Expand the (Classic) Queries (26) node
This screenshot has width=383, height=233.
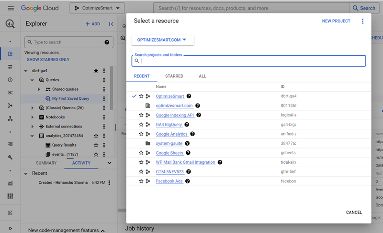[x=33, y=108]
